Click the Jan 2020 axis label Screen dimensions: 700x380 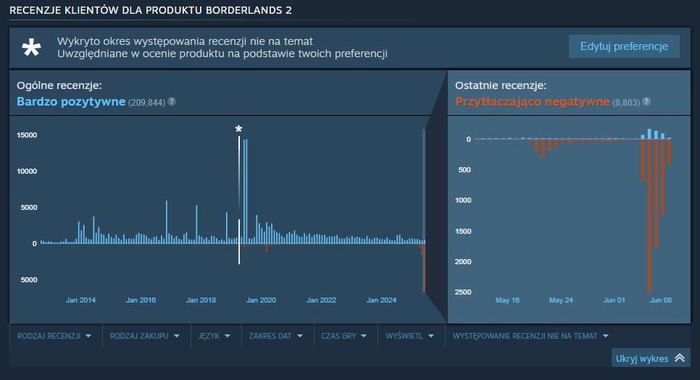(261, 300)
